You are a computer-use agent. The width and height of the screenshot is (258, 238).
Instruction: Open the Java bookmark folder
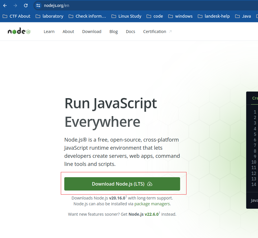(x=243, y=16)
